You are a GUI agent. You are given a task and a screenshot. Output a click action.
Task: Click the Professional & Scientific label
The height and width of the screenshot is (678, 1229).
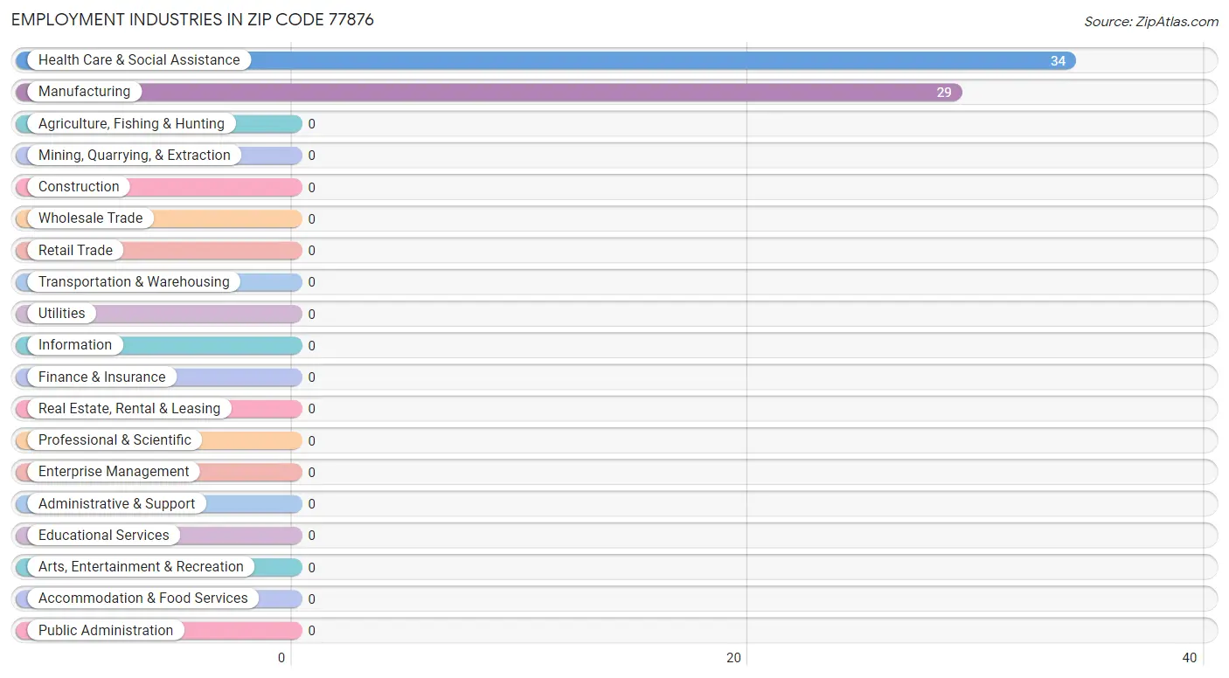tap(115, 440)
